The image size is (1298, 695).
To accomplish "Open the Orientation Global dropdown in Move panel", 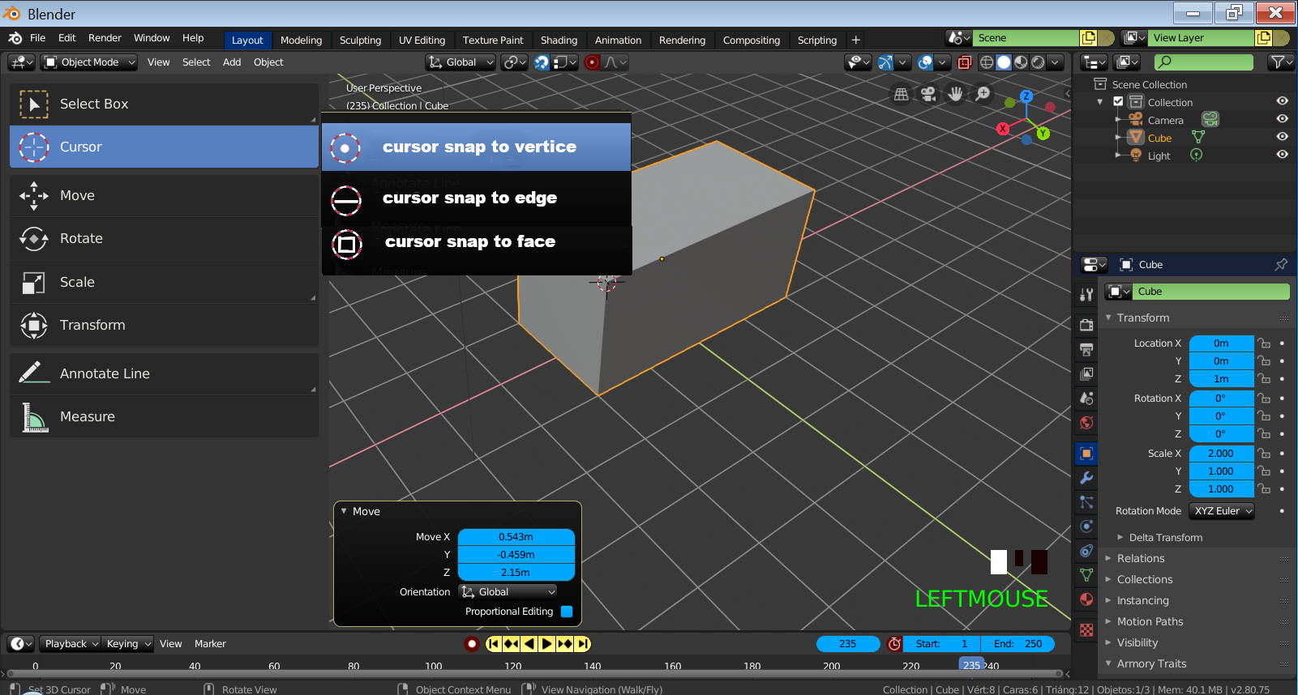I will click(x=508, y=592).
